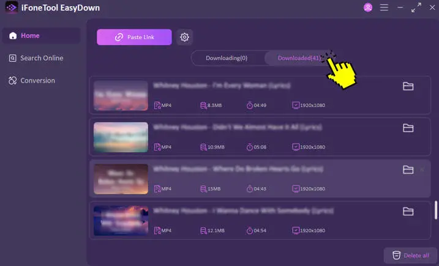Click the title Where Do Broken Hearts Go
439x266 pixels.
click(x=238, y=169)
